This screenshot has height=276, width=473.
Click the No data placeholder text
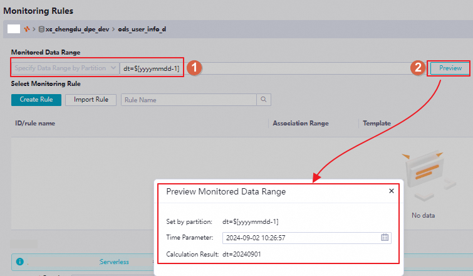coord(424,215)
